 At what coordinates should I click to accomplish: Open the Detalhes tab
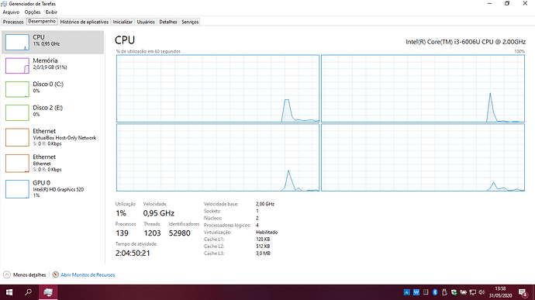click(x=168, y=22)
